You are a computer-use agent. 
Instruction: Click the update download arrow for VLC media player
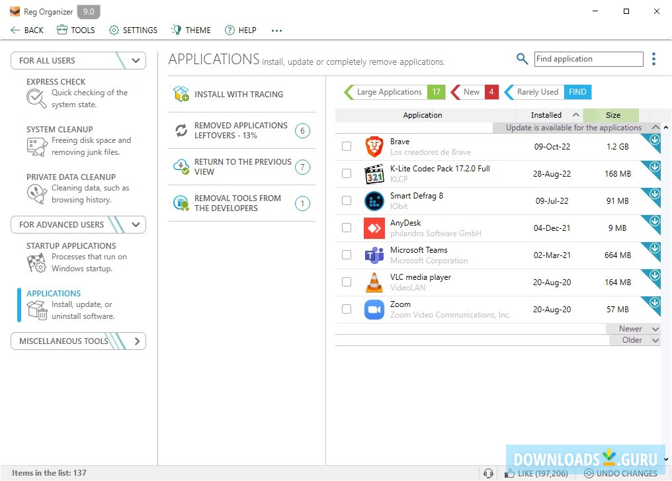coord(654,275)
